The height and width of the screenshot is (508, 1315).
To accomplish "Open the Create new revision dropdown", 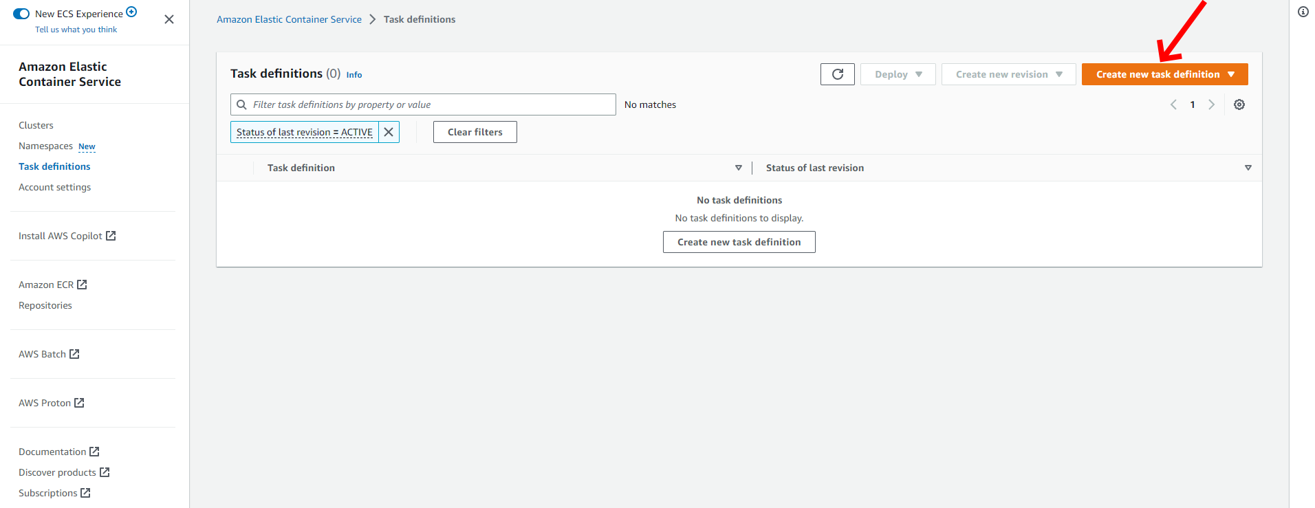I will (x=1009, y=74).
